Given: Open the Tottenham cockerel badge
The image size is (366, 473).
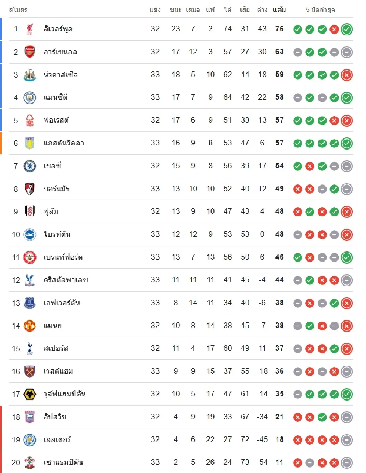Looking at the screenshot, I should click(29, 348).
